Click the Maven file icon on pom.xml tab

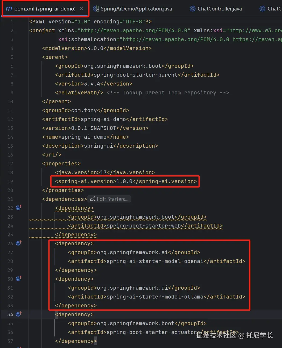pyautogui.click(x=9, y=9)
